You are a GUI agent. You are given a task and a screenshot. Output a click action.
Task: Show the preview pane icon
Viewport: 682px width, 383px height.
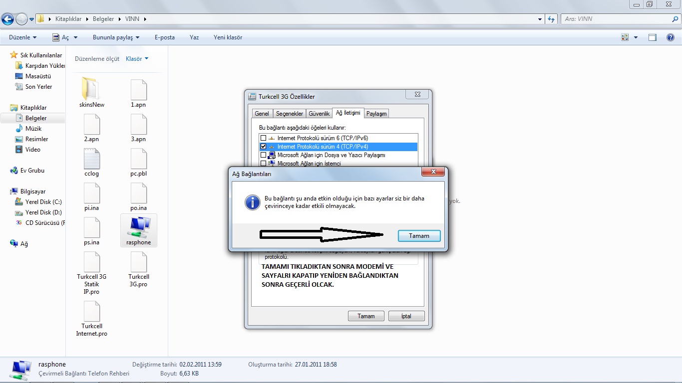point(653,37)
